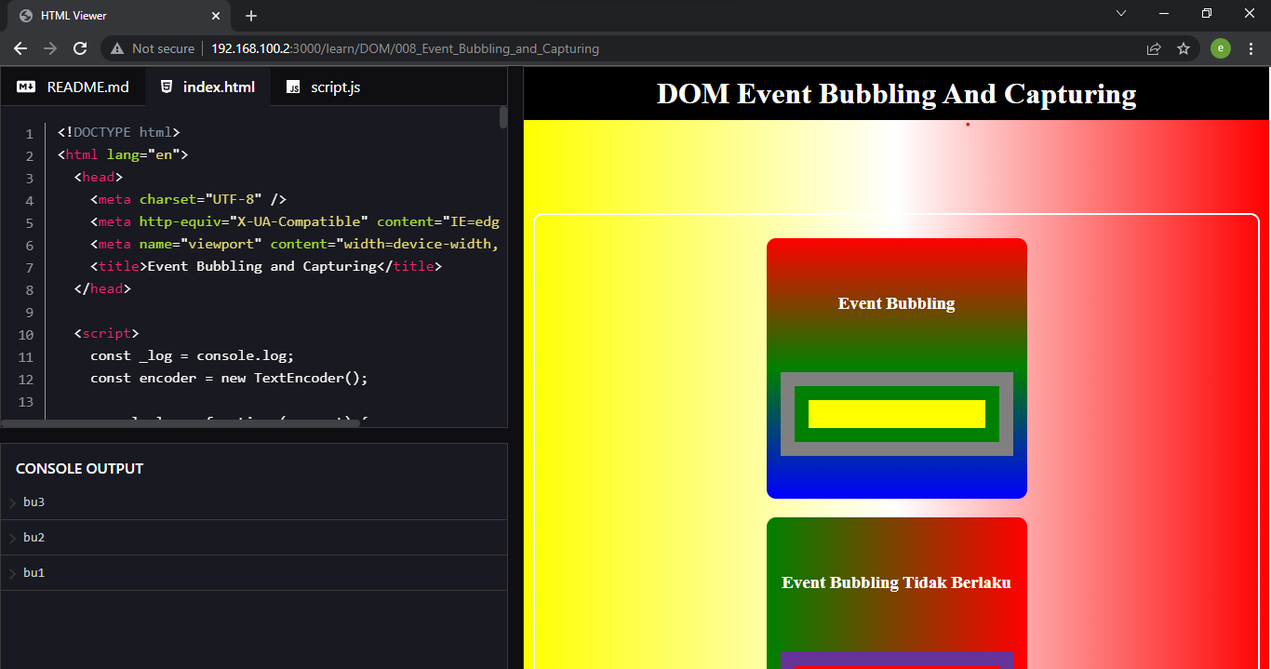Click the code editor vertical scrollbar
The width and height of the screenshot is (1271, 669).
tap(503, 117)
